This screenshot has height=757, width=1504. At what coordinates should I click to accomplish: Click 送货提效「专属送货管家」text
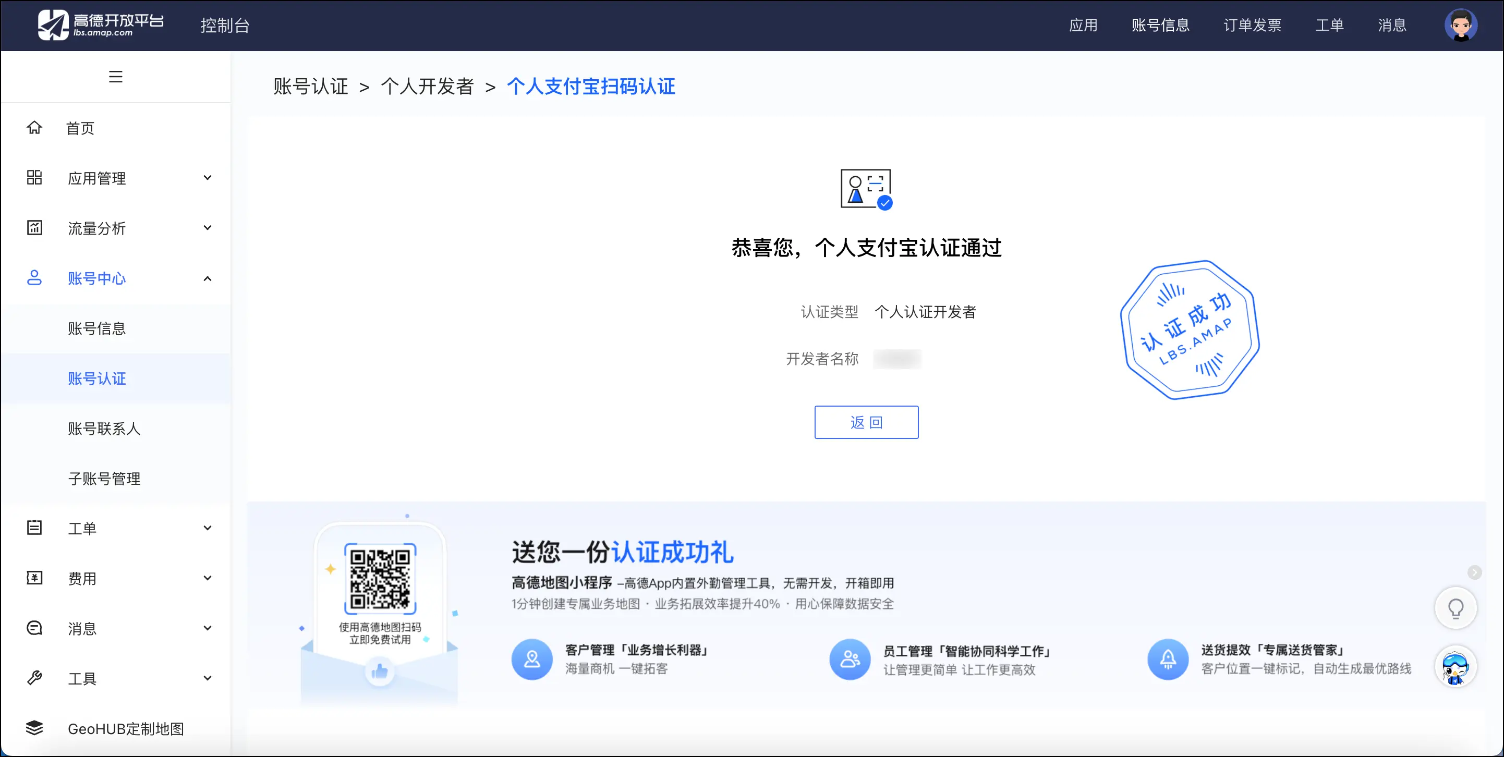click(1273, 650)
